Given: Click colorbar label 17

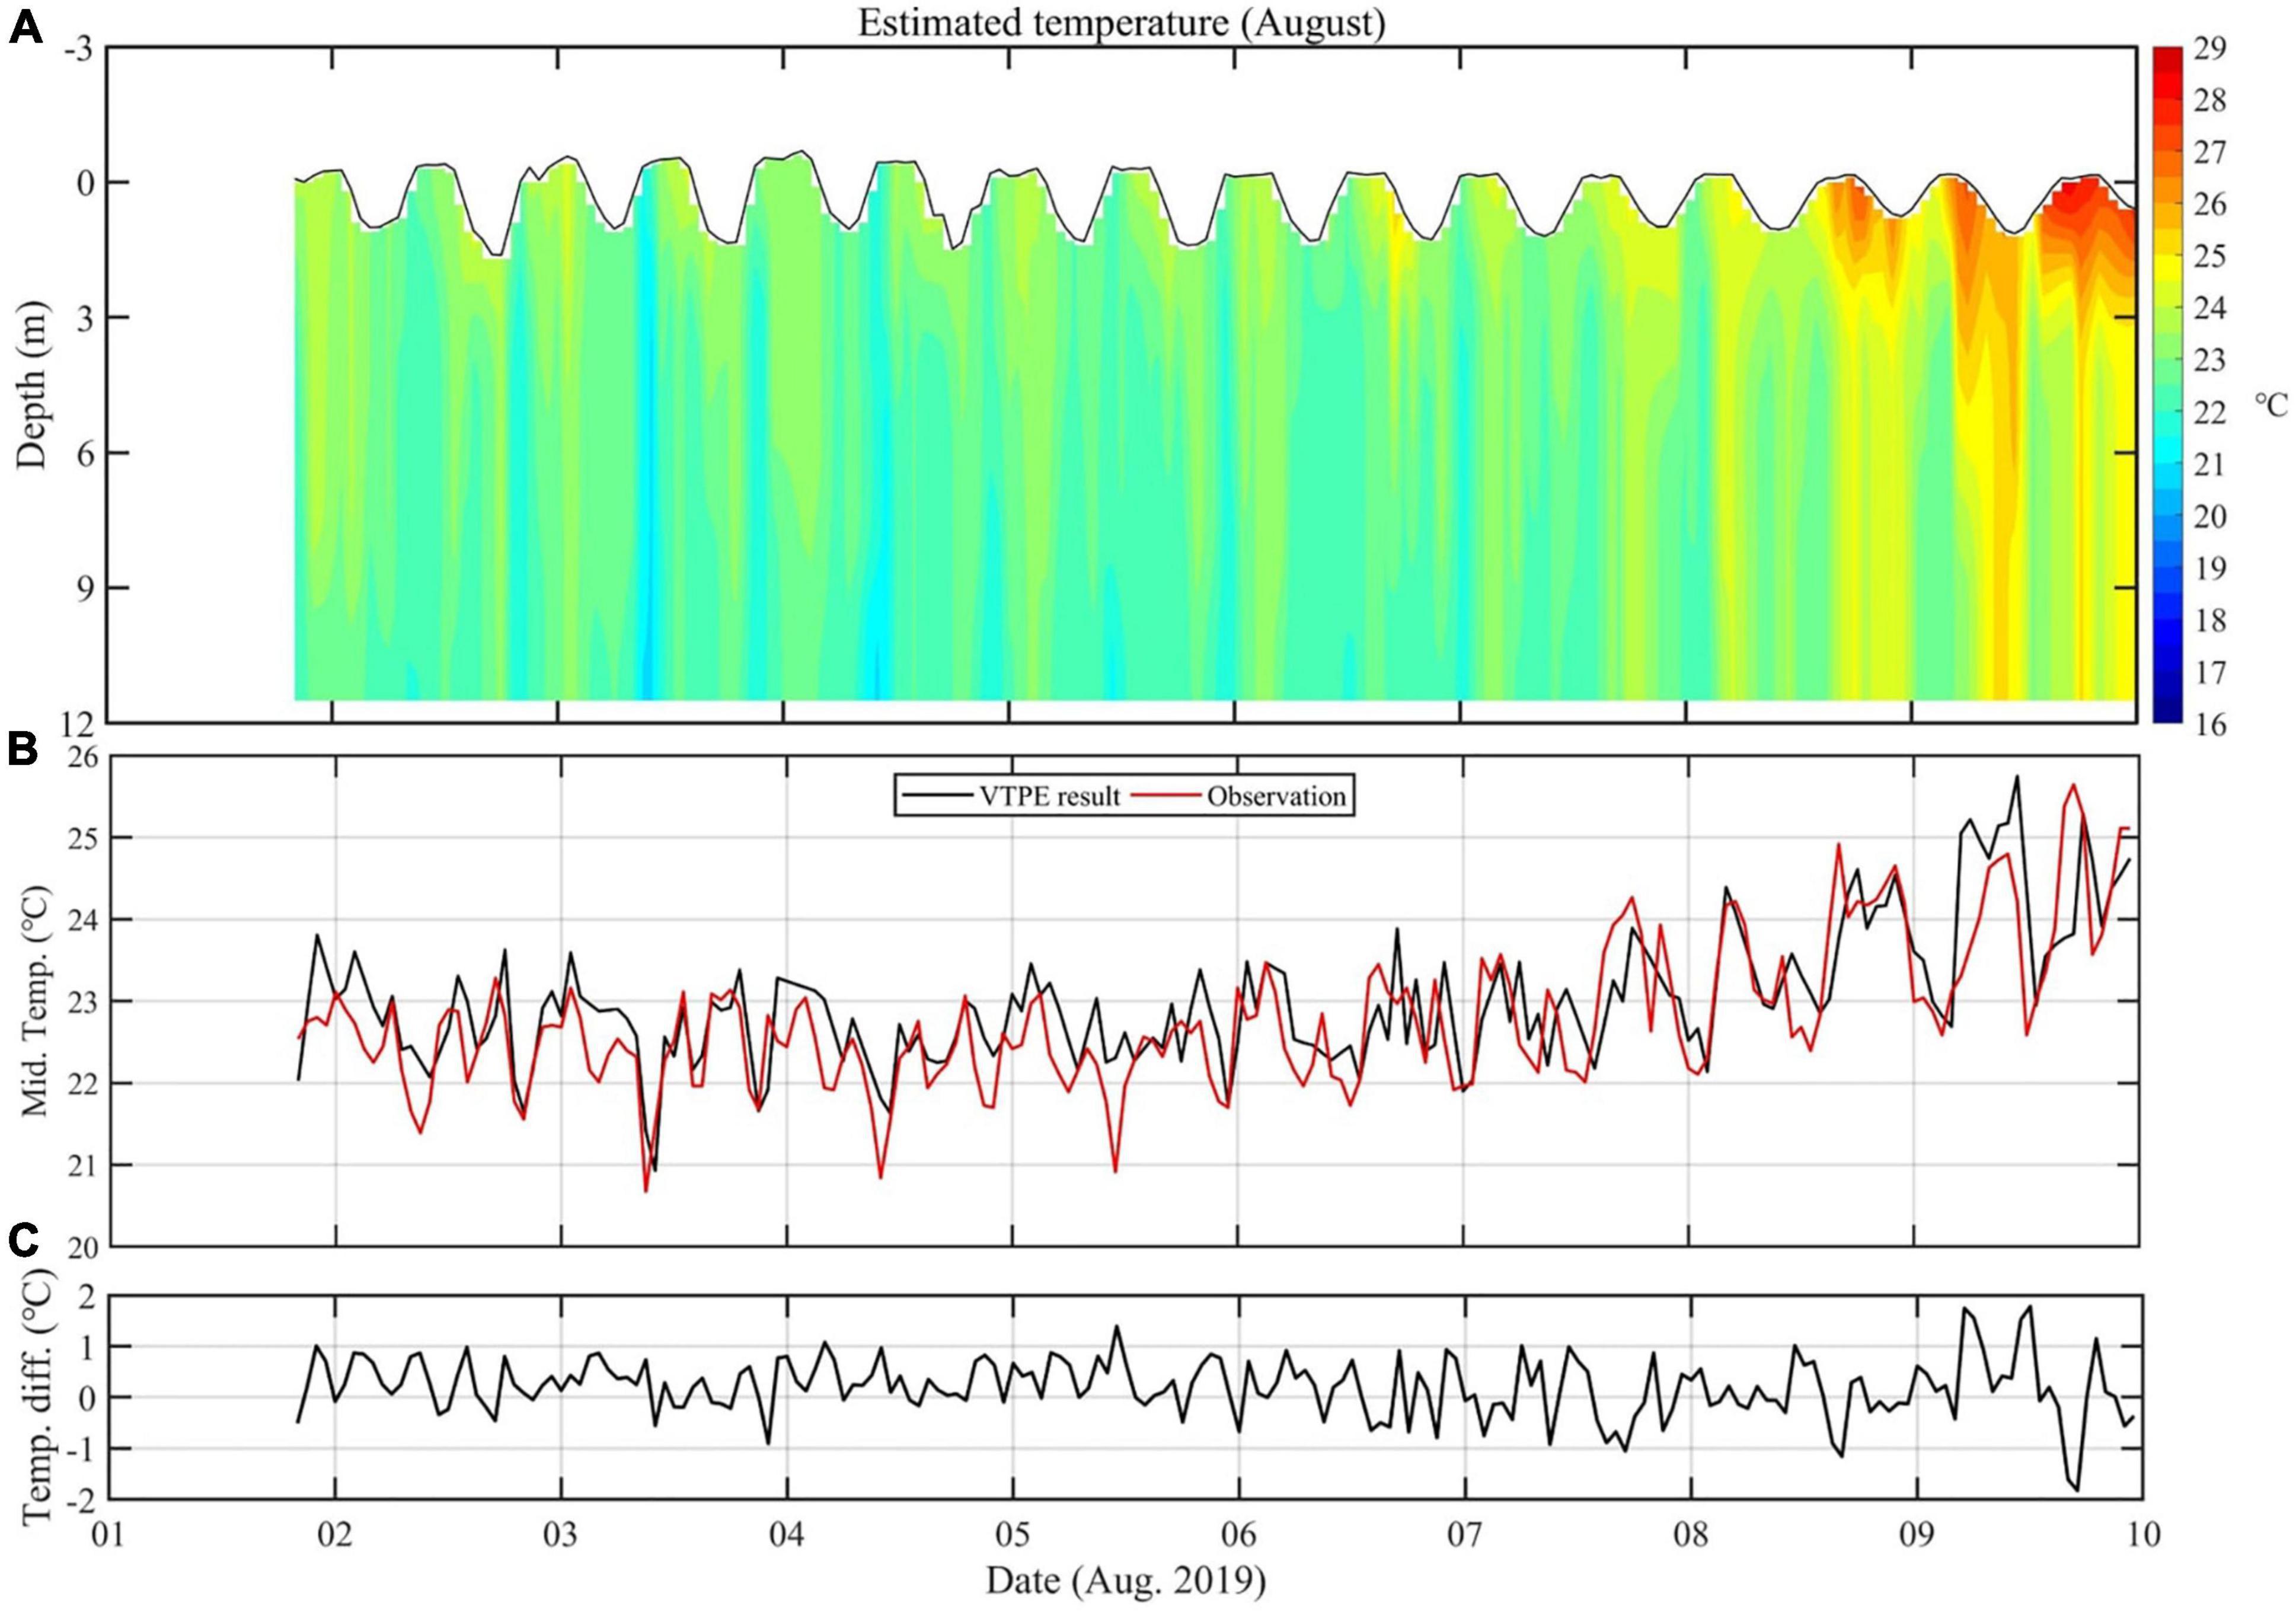Looking at the screenshot, I should 2211,672.
